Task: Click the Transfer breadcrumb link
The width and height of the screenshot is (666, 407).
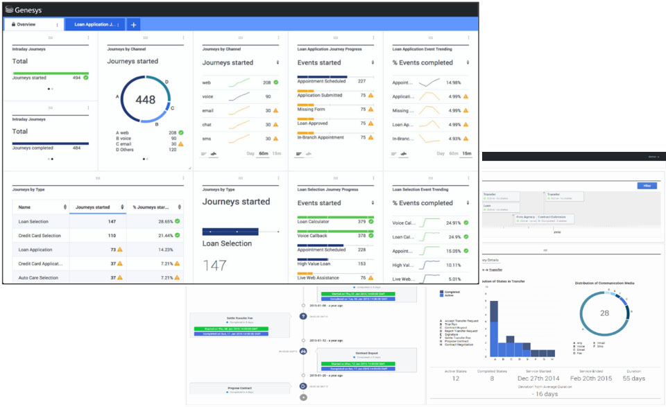Action: pyautogui.click(x=496, y=268)
